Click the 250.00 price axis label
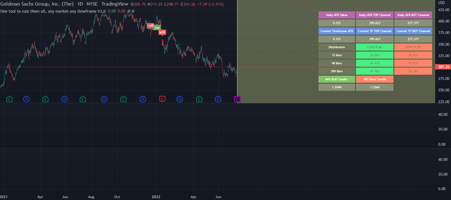This screenshot has width=451, height=200. click(x=443, y=90)
